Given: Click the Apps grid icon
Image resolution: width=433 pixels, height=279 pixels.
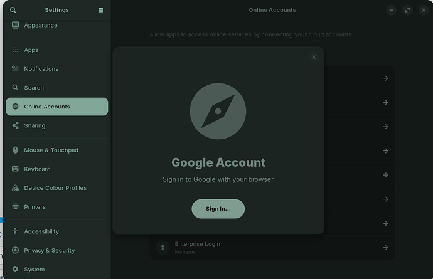Looking at the screenshot, I should click(15, 50).
